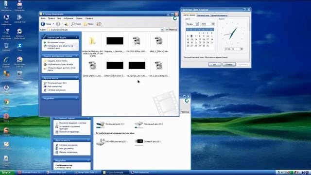
Task: Select day 31 in the calendar
Action: coord(207,46)
